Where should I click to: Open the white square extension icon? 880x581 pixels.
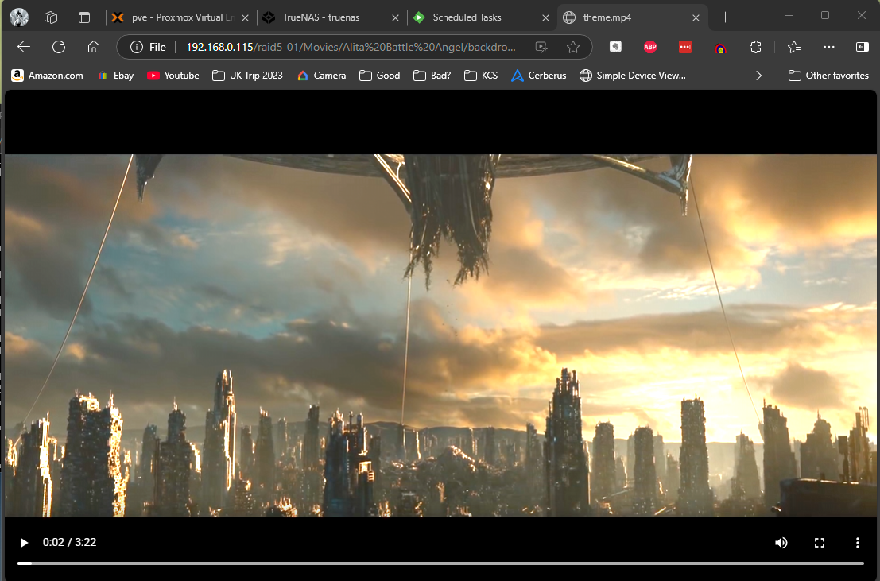click(615, 47)
